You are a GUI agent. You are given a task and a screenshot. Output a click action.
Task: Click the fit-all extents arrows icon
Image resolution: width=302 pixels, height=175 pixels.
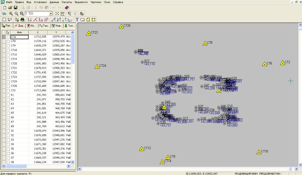[x=57, y=14]
